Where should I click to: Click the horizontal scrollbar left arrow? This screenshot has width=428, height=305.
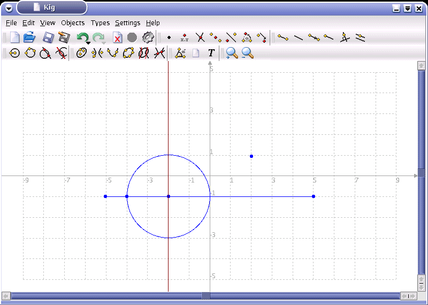[x=6, y=296]
